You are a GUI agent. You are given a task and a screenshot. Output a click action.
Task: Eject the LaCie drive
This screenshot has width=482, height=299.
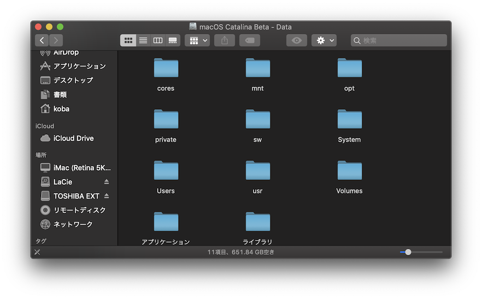click(x=107, y=182)
